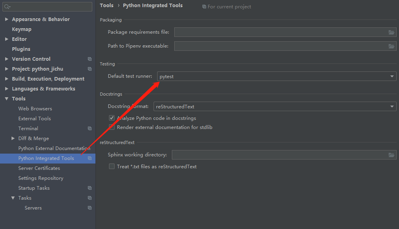
Task: Click folder icon for Pipenv executable path
Action: coord(391,46)
